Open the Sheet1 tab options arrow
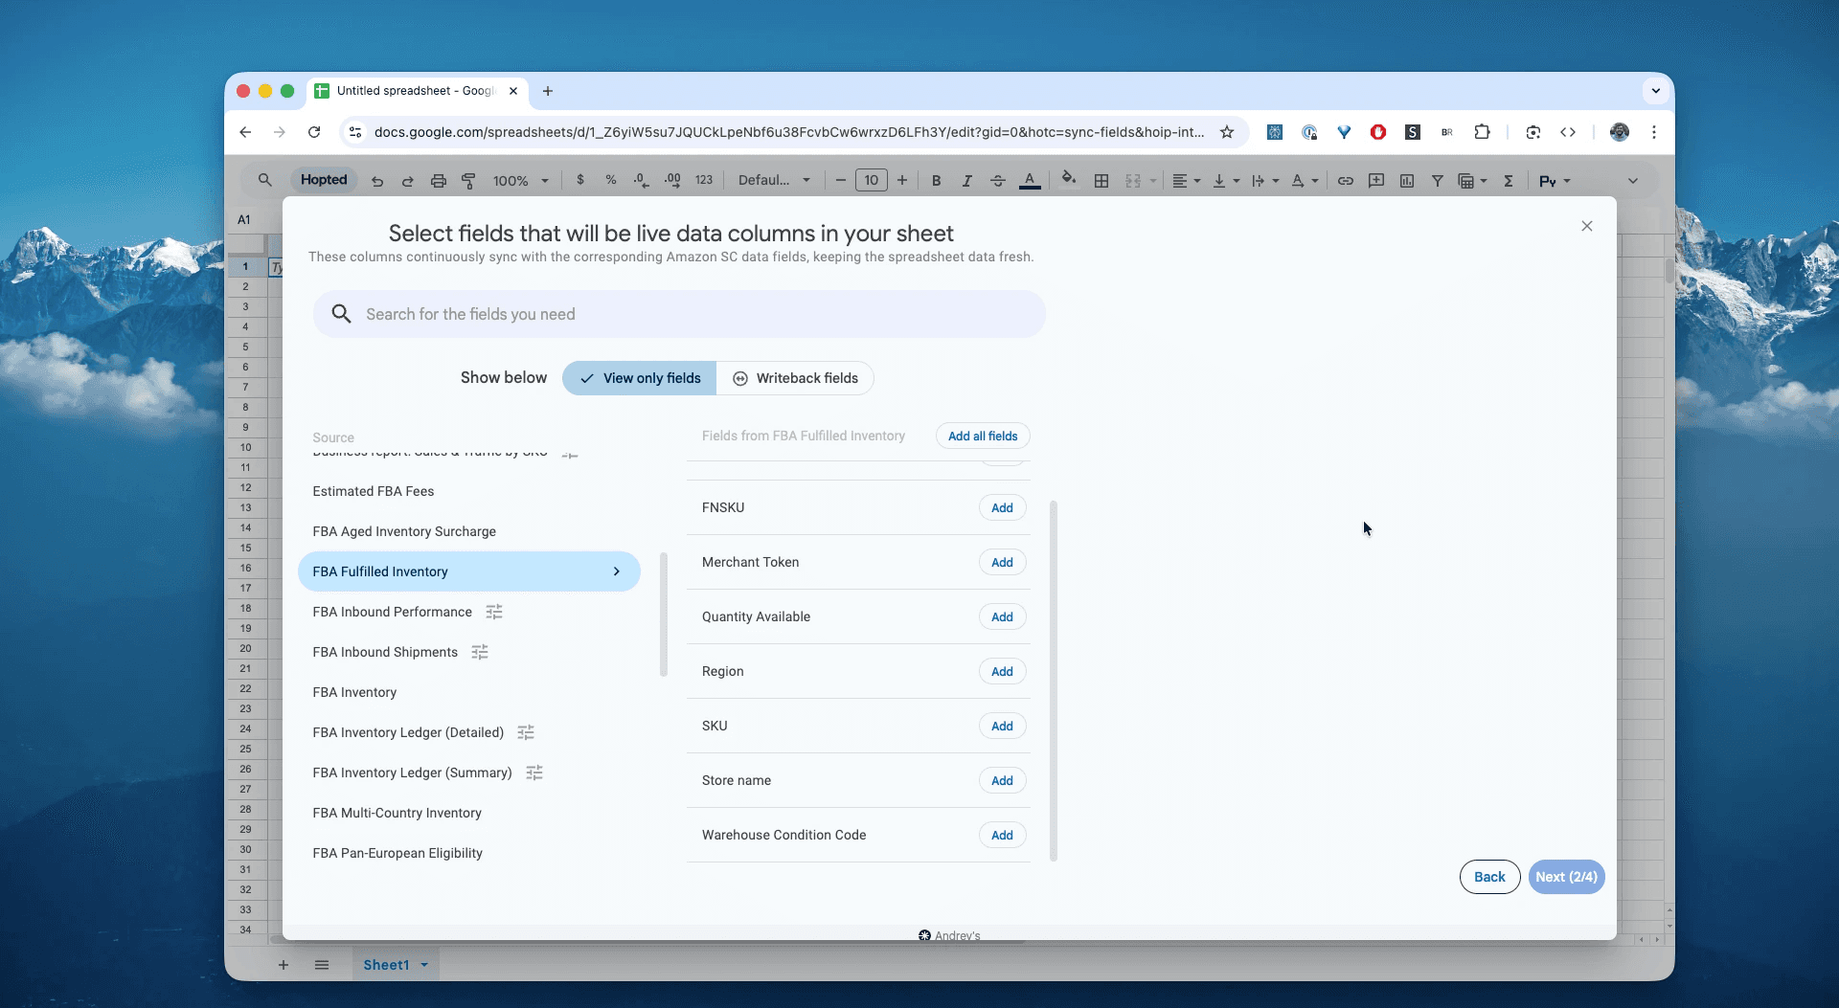1839x1008 pixels. [x=424, y=965]
